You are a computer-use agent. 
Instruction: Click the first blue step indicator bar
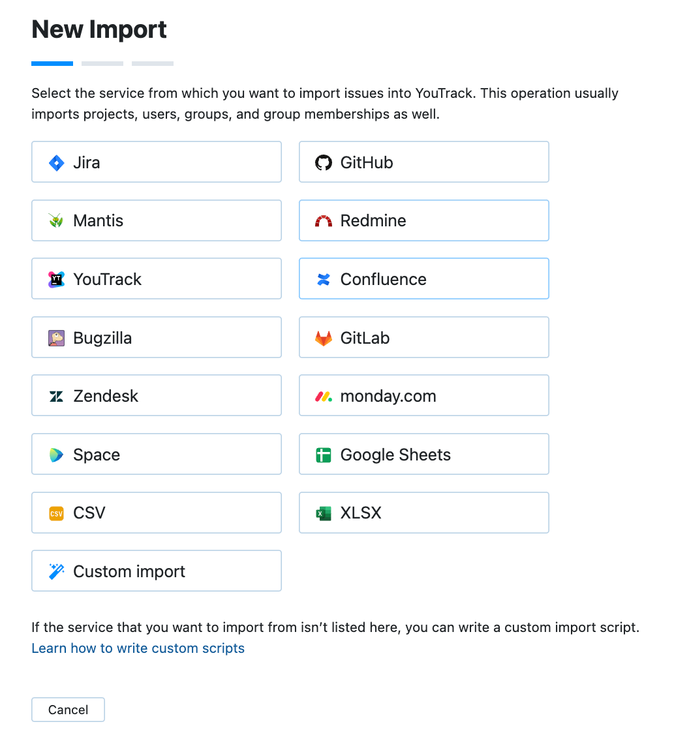pos(52,63)
